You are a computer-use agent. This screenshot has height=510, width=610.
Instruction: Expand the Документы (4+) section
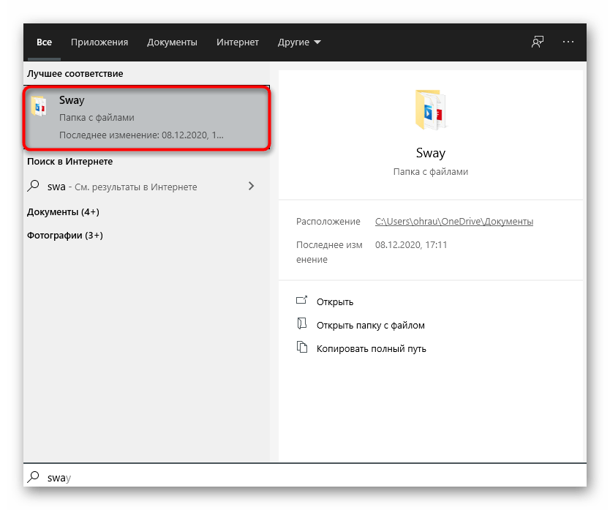63,211
